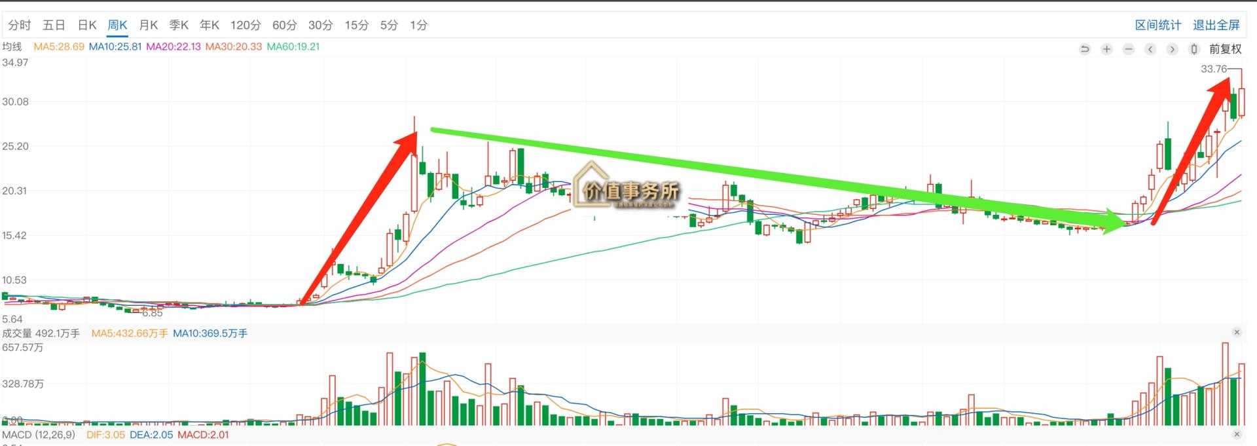Click the MACD:2.01 value
This screenshot has width=1257, height=446.
203,435
